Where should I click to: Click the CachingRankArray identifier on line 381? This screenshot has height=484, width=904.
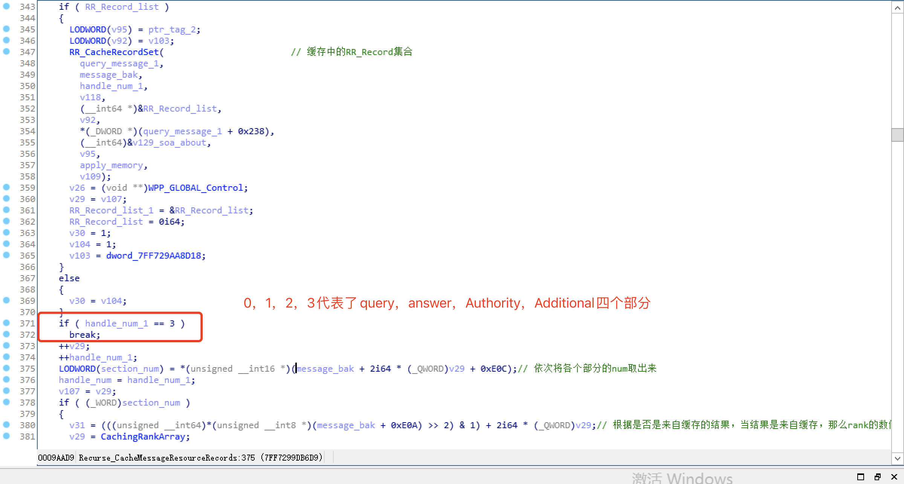click(x=143, y=437)
